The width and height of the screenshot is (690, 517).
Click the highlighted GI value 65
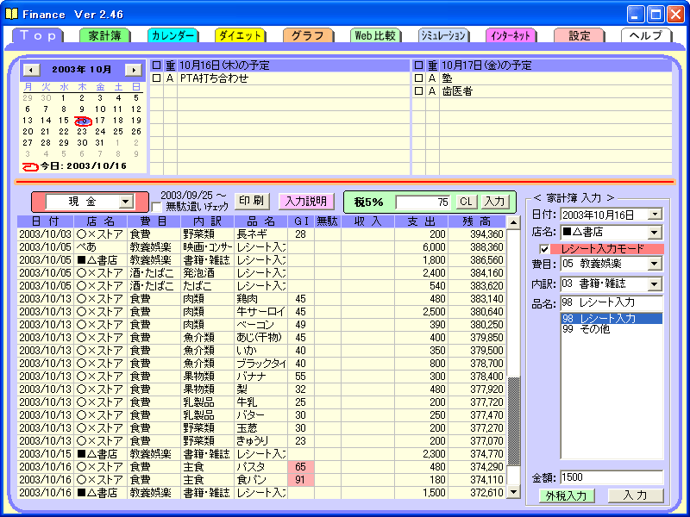300,467
